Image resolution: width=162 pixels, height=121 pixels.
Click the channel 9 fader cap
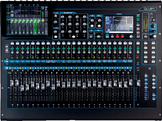tap(53, 87)
